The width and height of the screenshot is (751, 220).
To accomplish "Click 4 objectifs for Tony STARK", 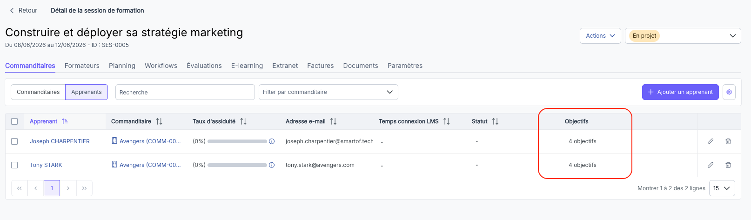I will coord(583,165).
